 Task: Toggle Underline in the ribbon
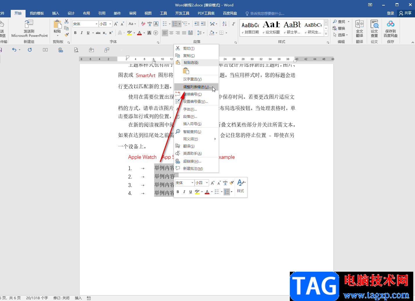coord(88,33)
